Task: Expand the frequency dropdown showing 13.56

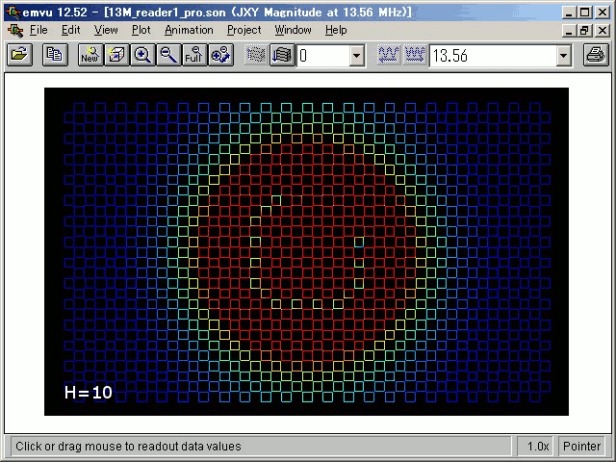Action: [563, 56]
